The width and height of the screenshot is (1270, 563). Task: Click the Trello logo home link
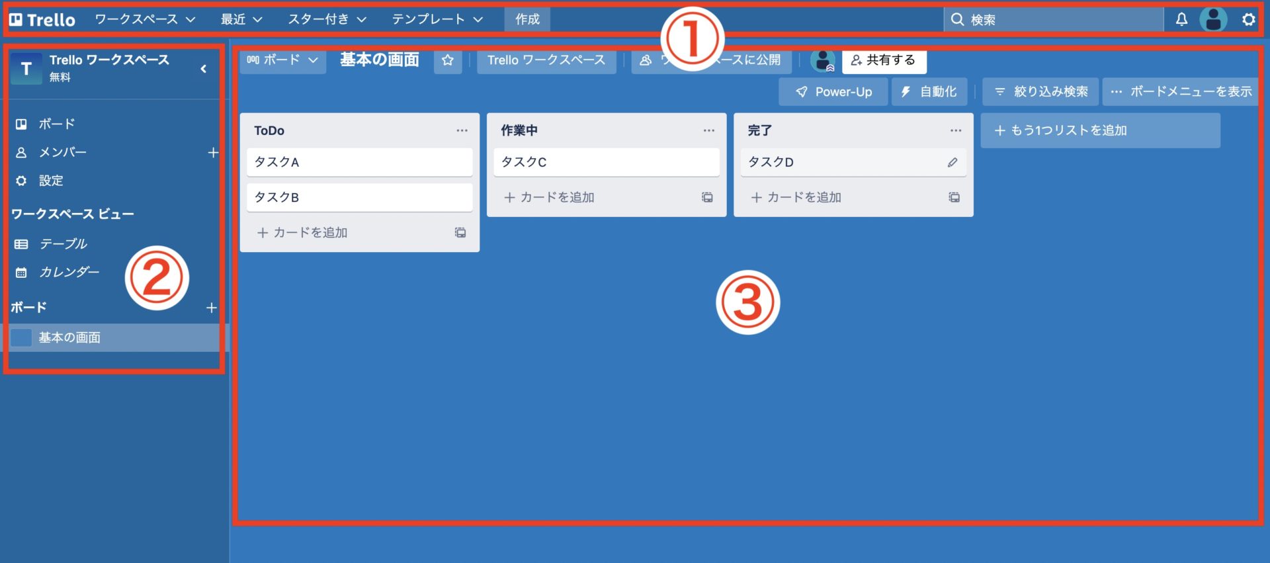[42, 20]
